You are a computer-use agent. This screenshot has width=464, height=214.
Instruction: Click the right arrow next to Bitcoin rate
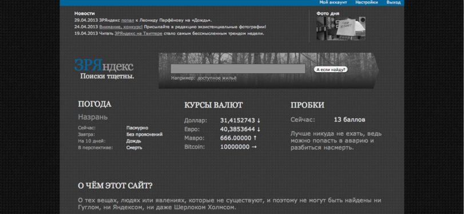(254, 147)
